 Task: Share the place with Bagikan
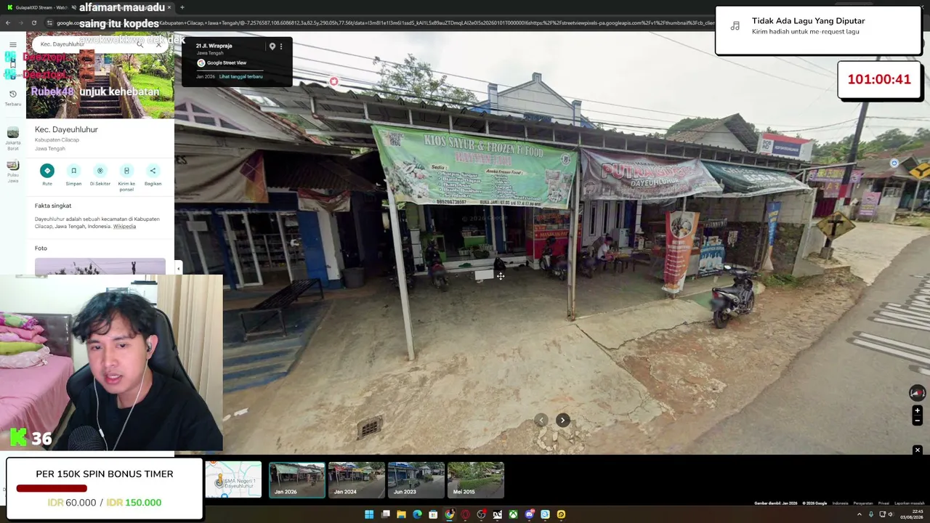pyautogui.click(x=153, y=175)
